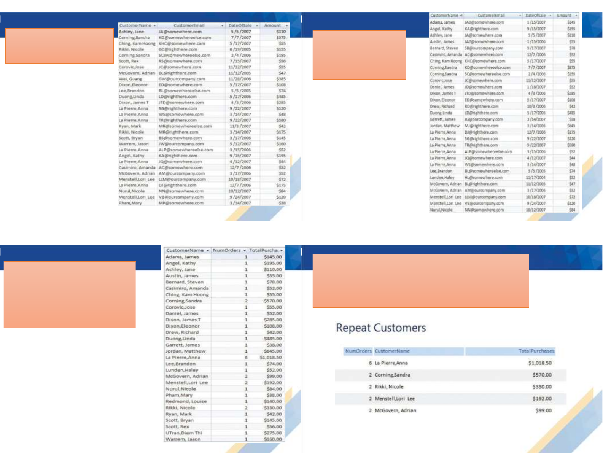Image resolution: width=603 pixels, height=466 pixels.
Task: Expand NumOrders column dropdown arrow
Action: [244, 251]
